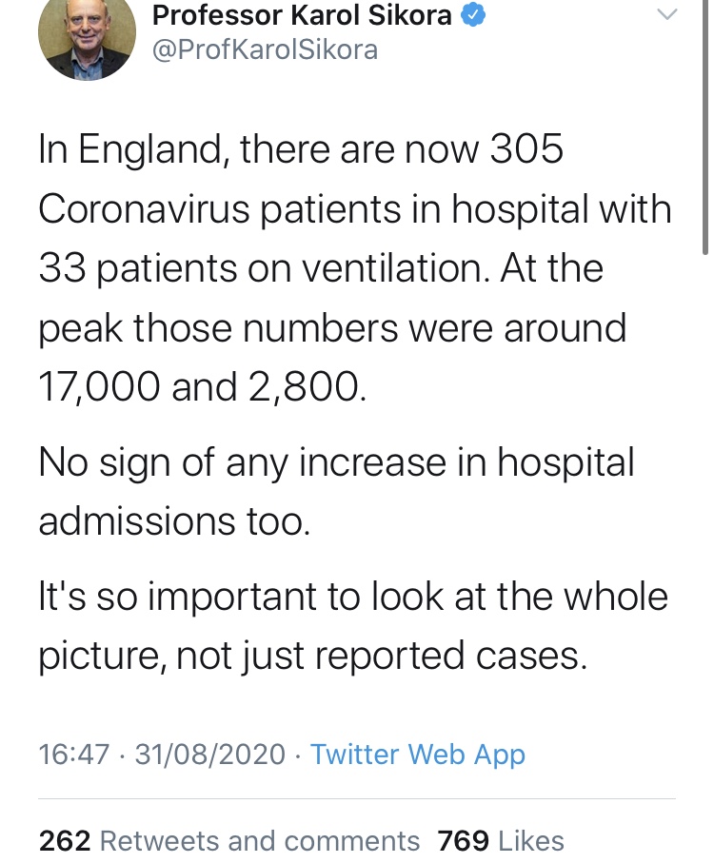Click the 'whole picture' closing paragraph
The image size is (714, 863).
[x=353, y=626]
